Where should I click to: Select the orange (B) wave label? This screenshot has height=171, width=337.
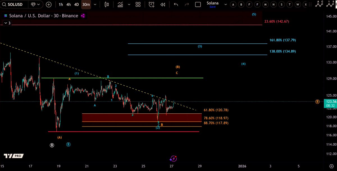coord(177,67)
